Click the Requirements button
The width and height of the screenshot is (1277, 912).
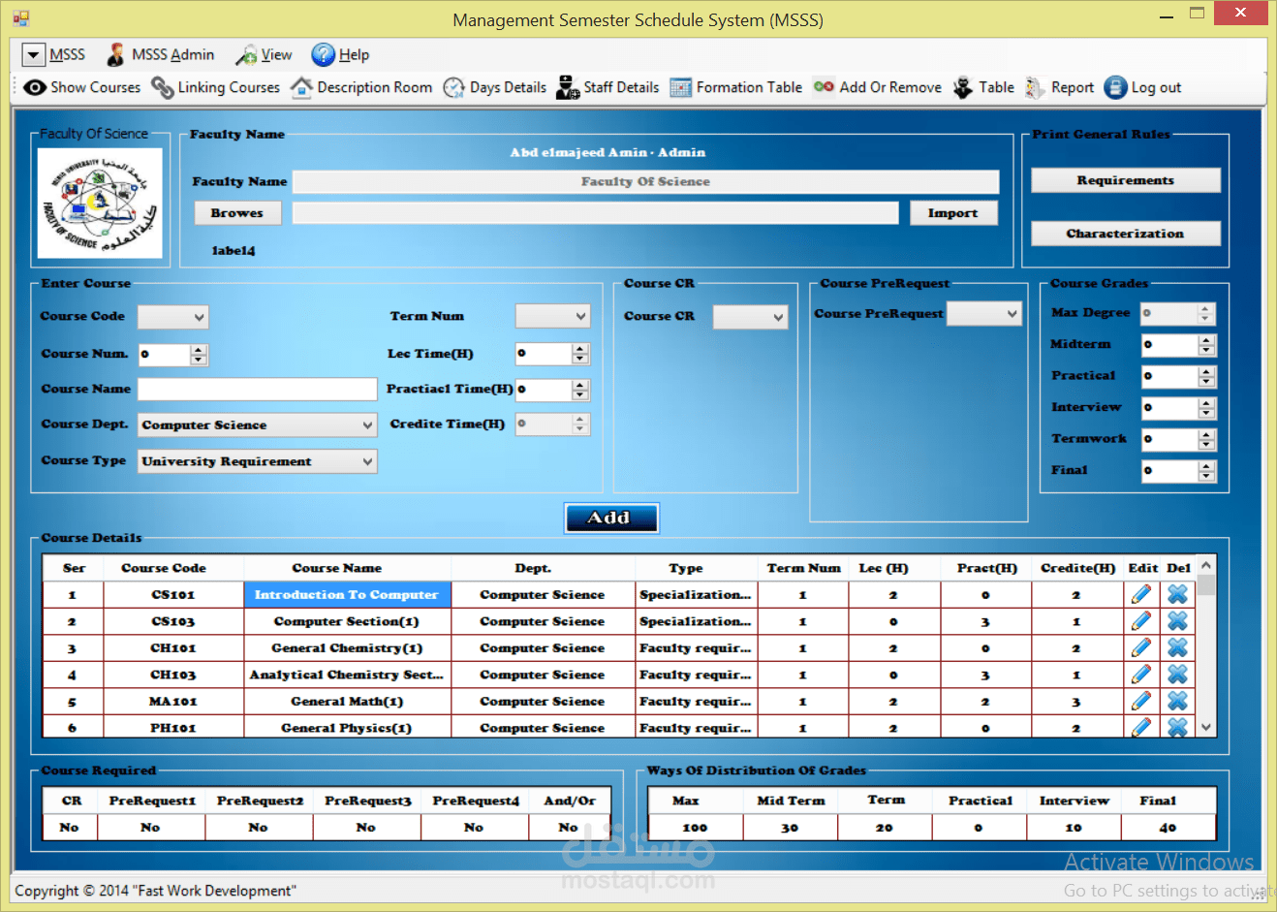point(1125,180)
